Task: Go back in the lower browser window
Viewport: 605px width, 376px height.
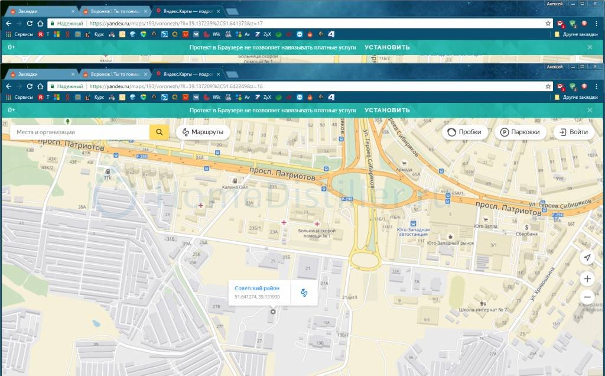Action: [x=8, y=86]
